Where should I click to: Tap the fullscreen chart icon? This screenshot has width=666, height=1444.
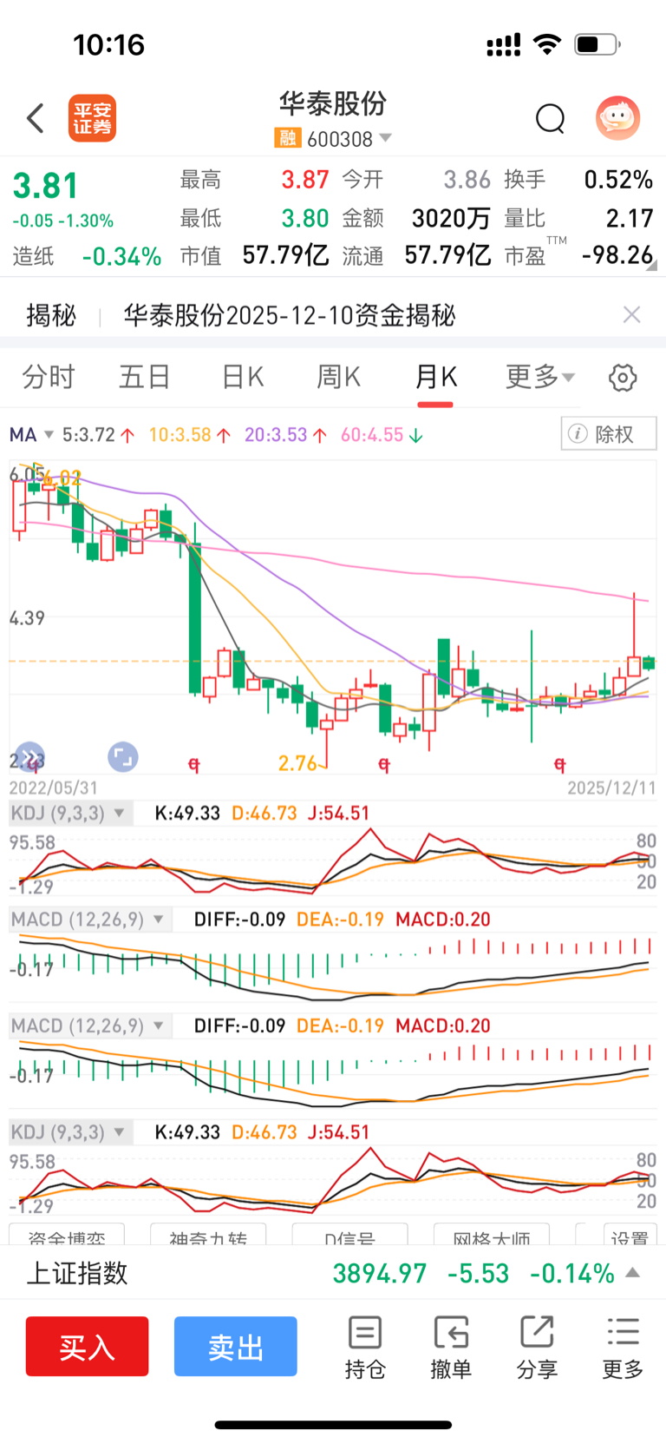point(122,757)
